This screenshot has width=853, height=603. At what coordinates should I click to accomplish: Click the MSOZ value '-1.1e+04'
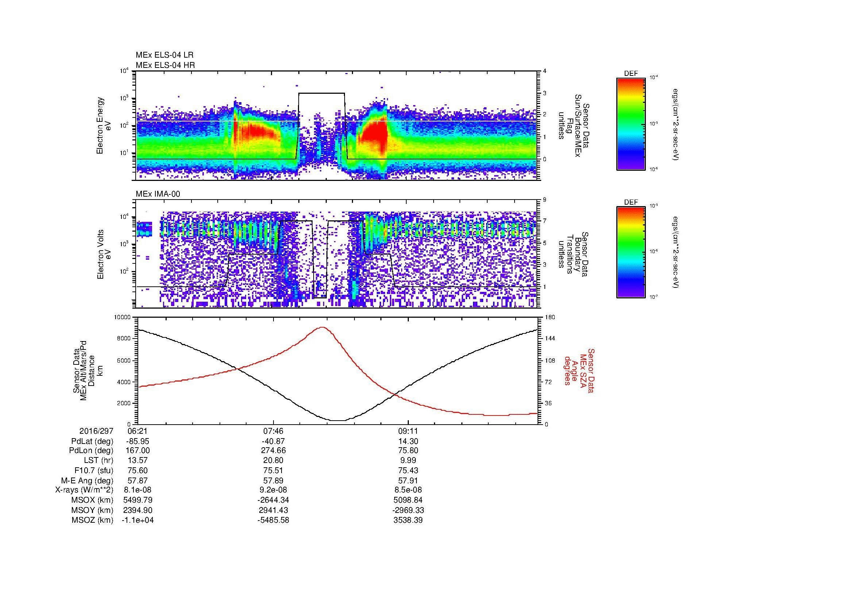(x=138, y=521)
